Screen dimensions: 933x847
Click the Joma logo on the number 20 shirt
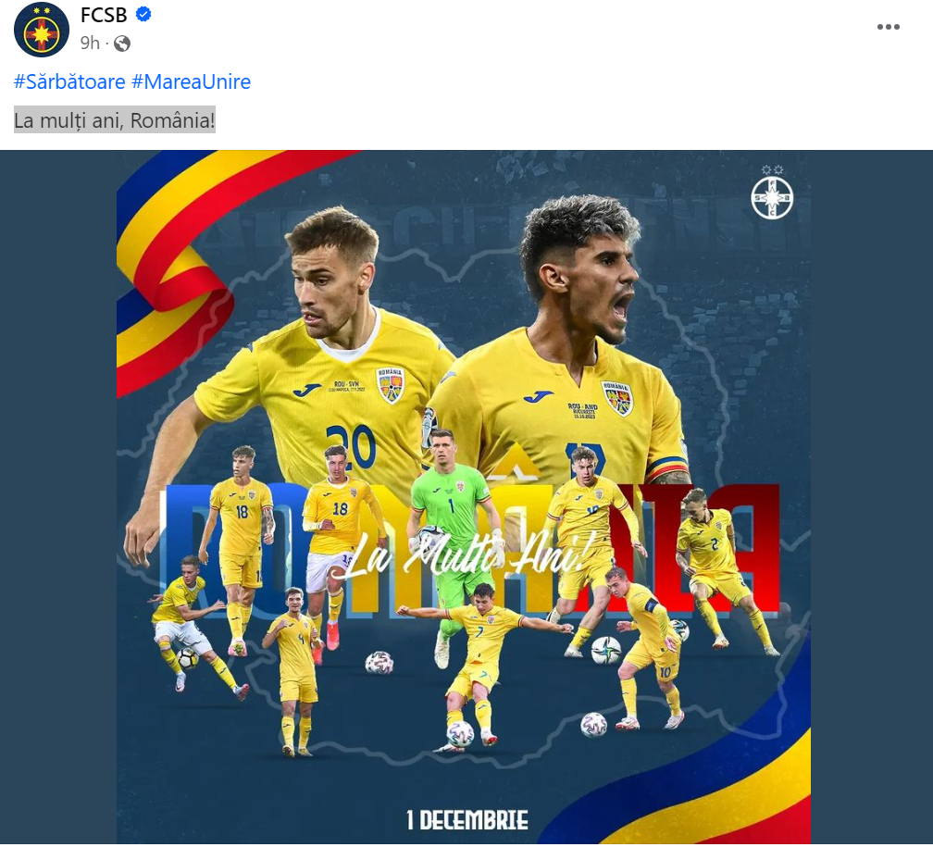click(x=306, y=391)
